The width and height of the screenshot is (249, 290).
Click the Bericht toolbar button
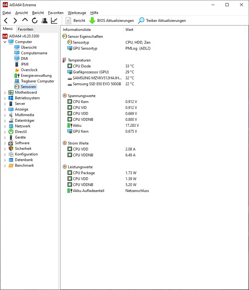pos(76,21)
